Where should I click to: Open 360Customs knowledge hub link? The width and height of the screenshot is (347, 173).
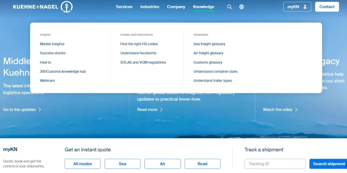63,72
